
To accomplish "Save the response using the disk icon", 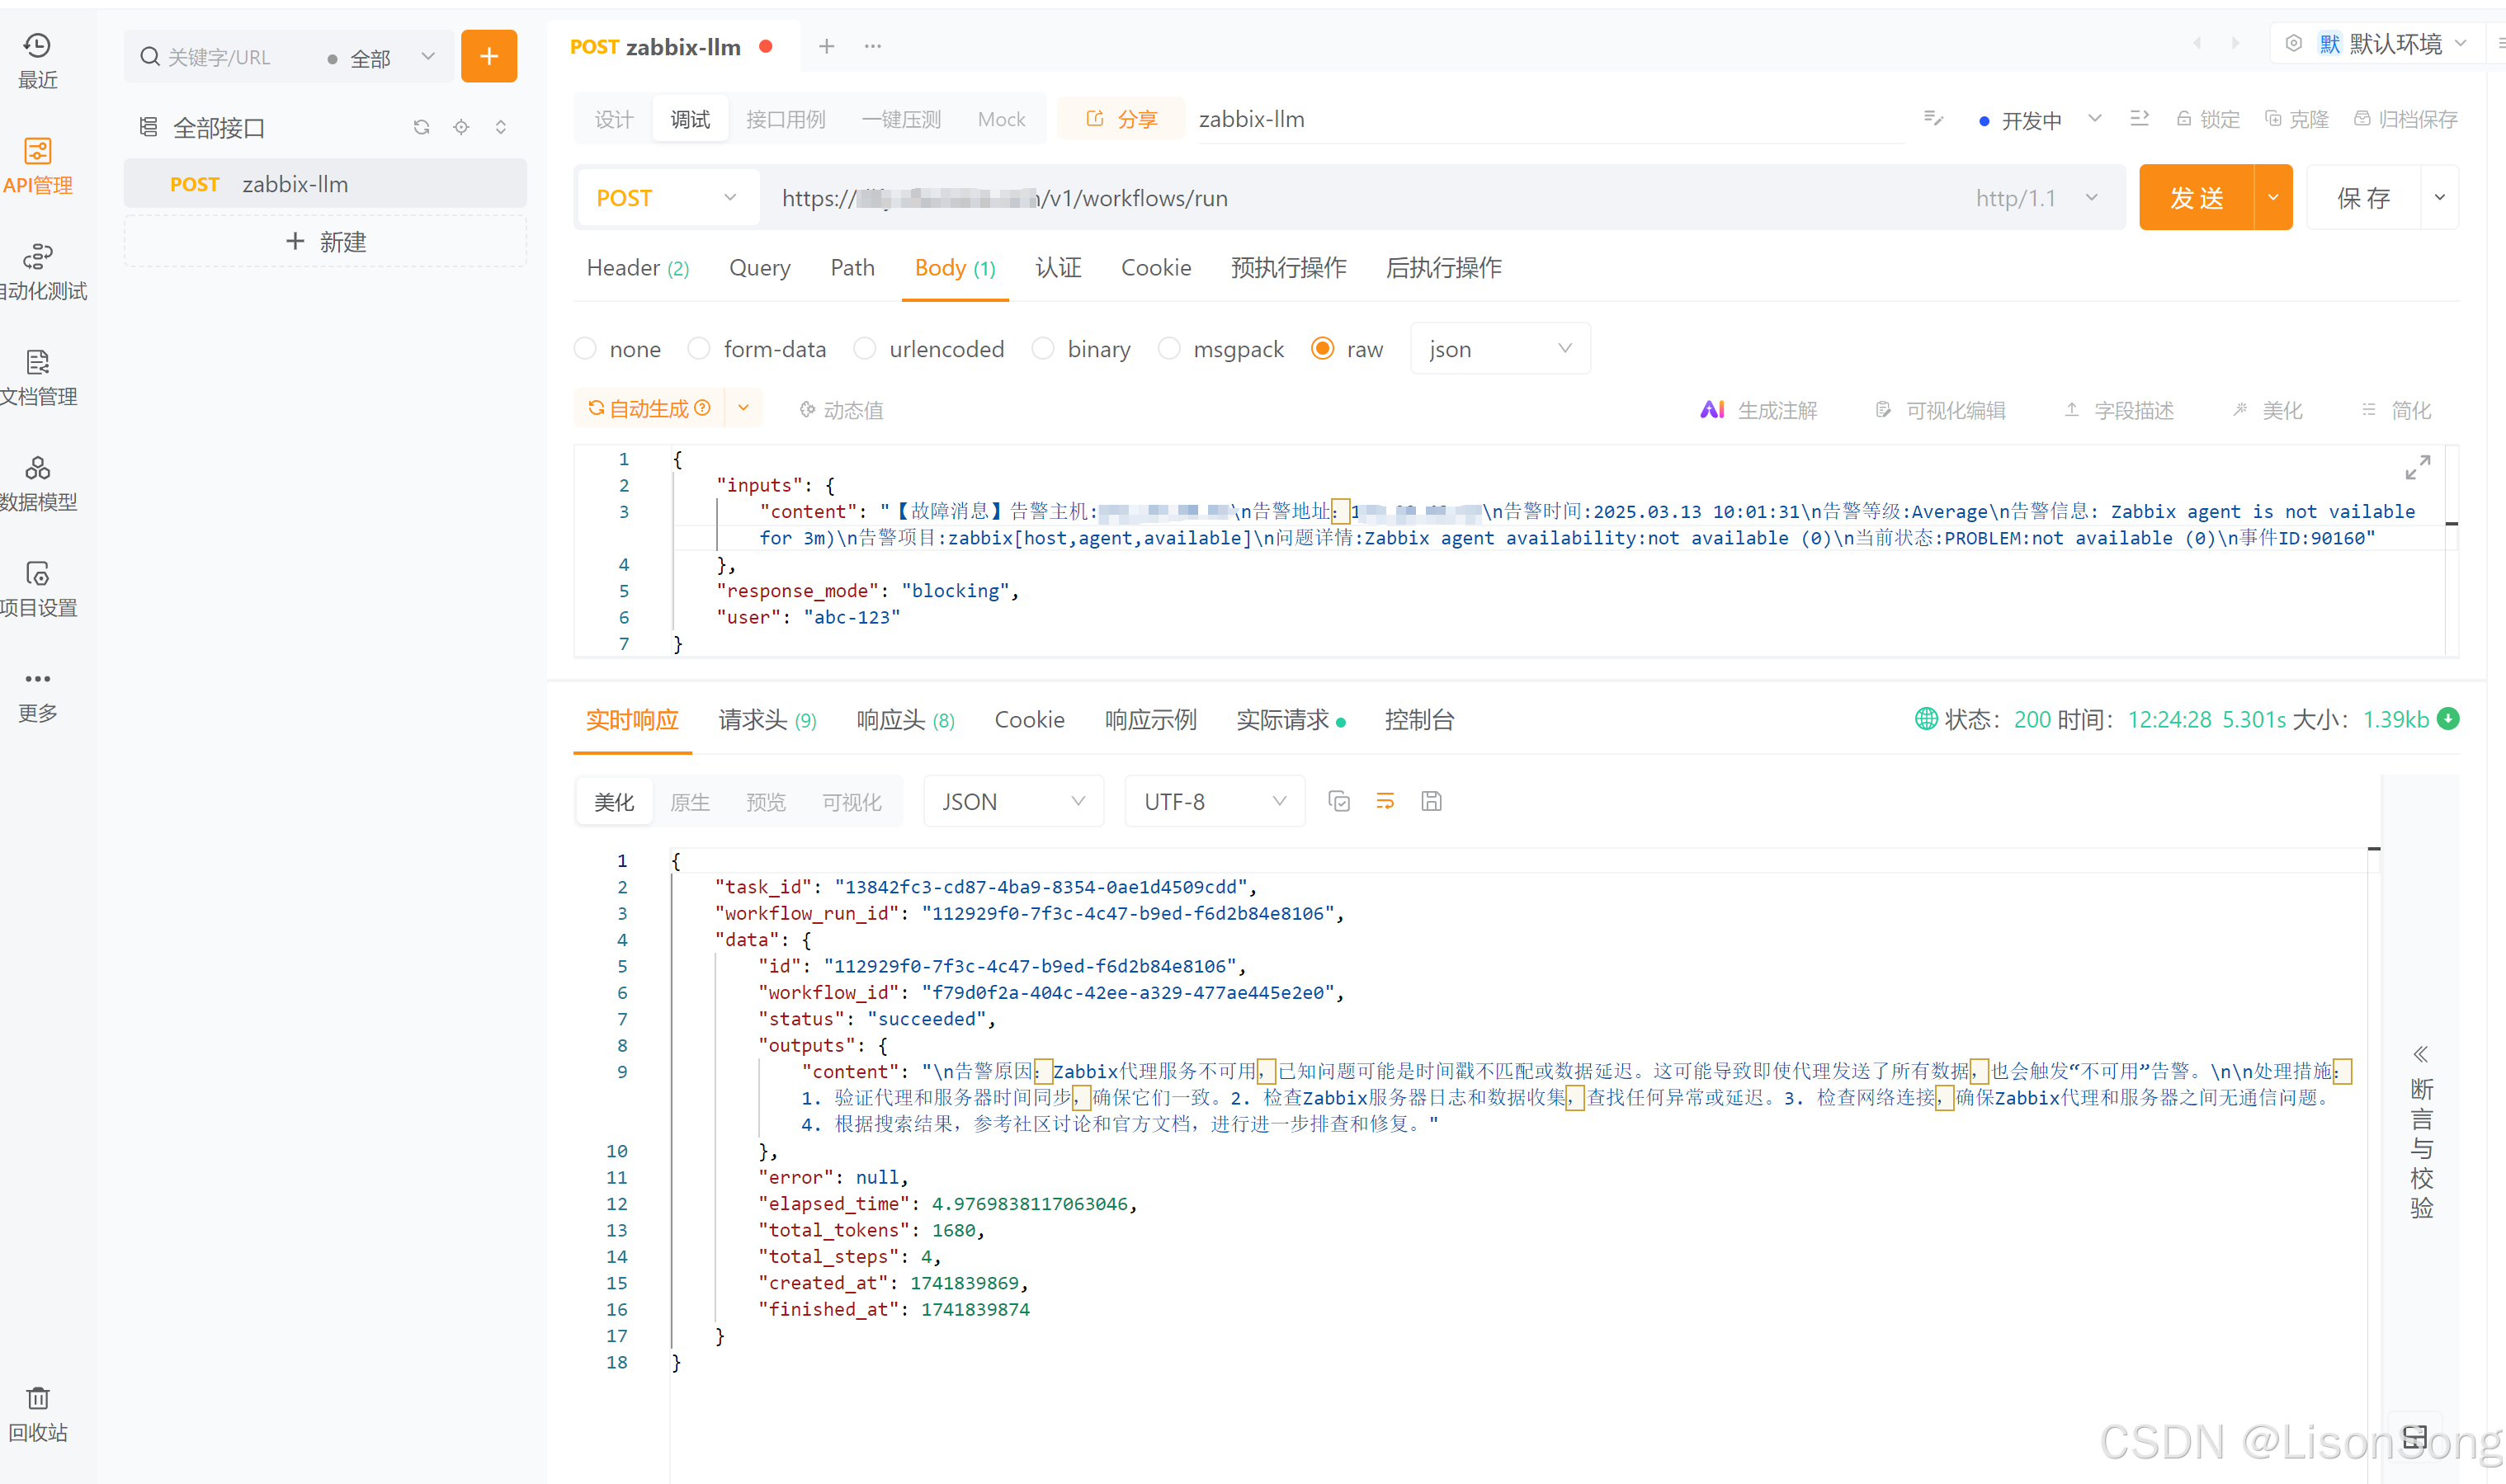I will pyautogui.click(x=1431, y=802).
